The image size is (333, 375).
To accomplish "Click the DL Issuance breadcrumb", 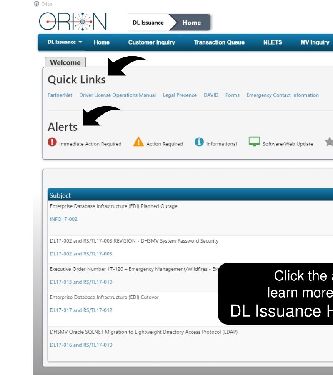I will coord(148,22).
